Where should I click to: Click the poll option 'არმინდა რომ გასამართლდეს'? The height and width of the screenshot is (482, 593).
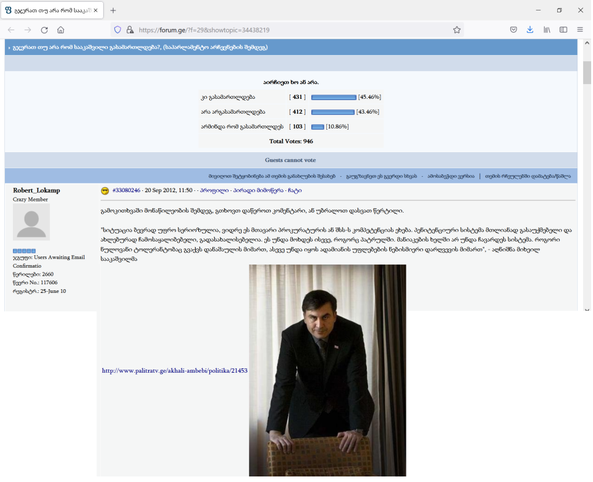242,127
